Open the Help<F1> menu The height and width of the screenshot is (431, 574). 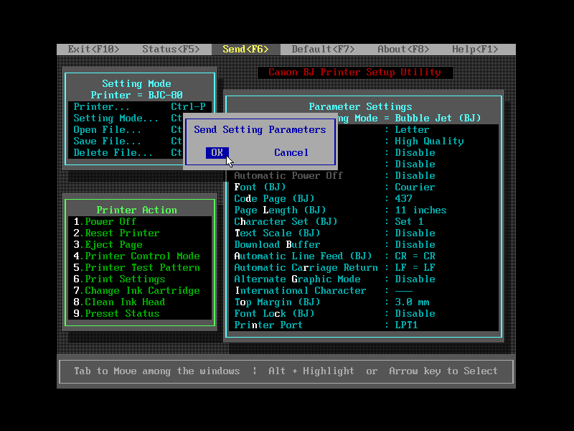click(x=475, y=49)
